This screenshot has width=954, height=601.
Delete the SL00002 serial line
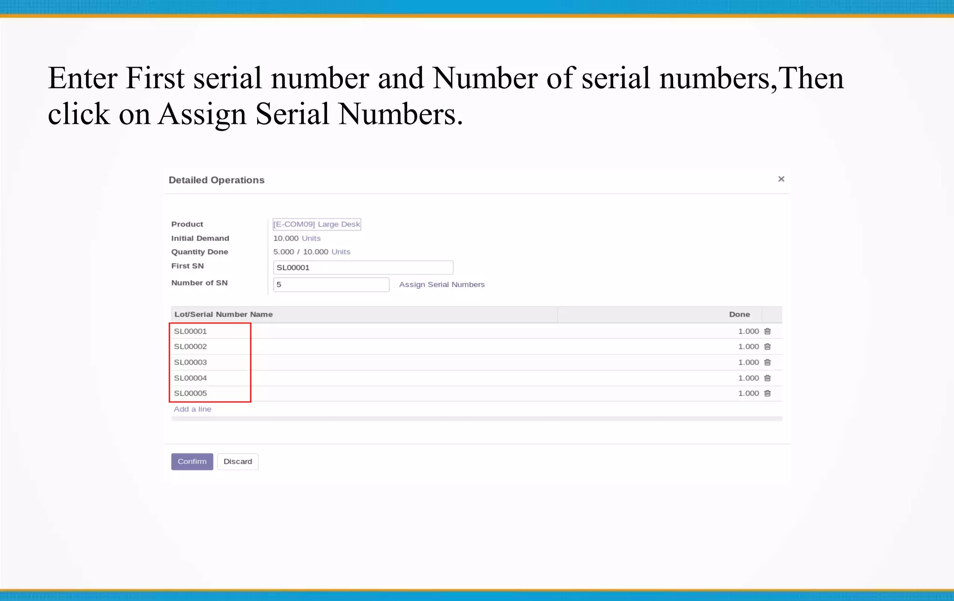(x=767, y=347)
